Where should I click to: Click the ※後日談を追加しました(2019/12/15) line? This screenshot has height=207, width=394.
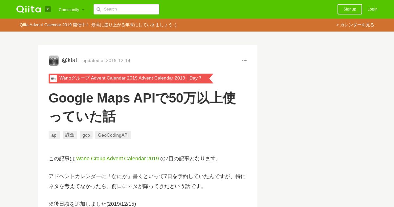[92, 204]
